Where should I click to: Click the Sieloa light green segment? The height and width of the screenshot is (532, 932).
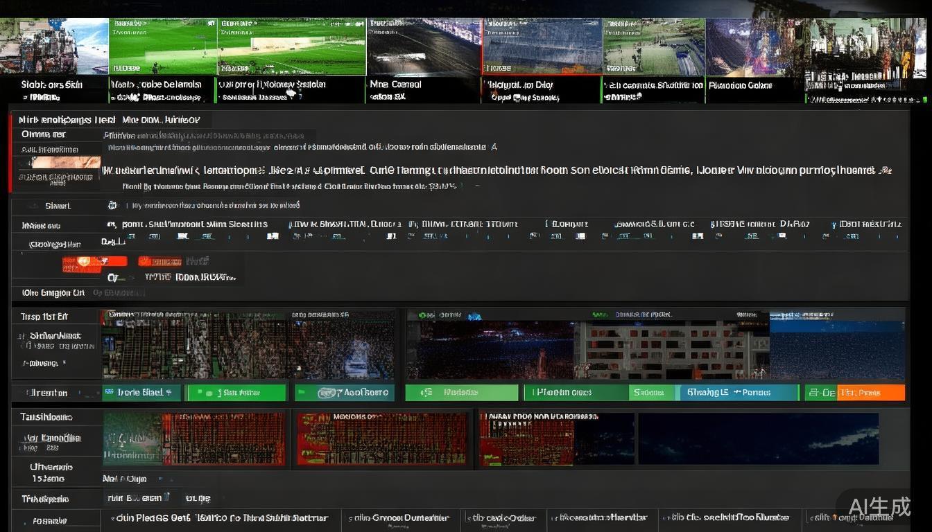coord(650,393)
